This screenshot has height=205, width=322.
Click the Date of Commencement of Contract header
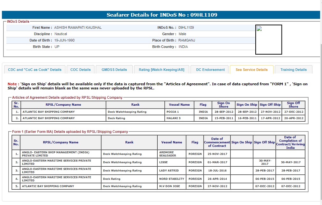(x=217, y=142)
